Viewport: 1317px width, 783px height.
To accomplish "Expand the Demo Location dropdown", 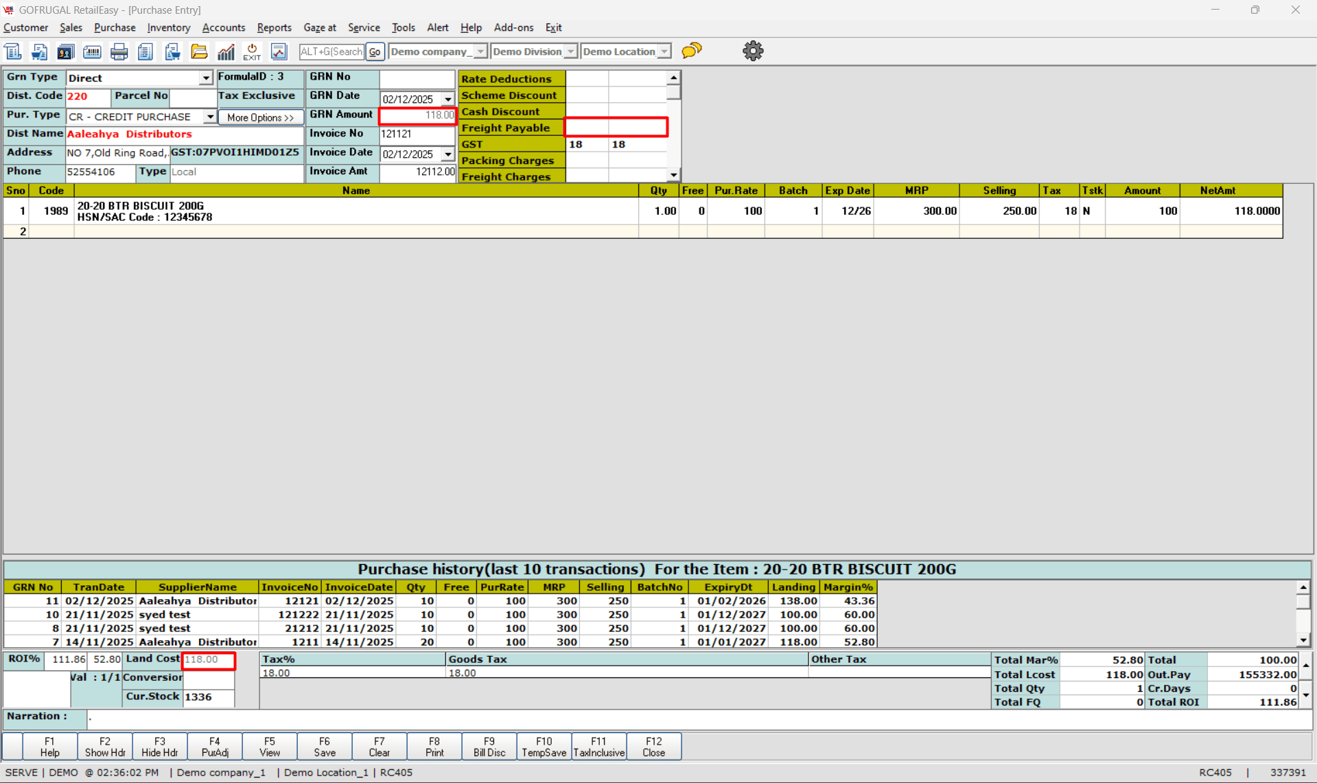I will 664,51.
